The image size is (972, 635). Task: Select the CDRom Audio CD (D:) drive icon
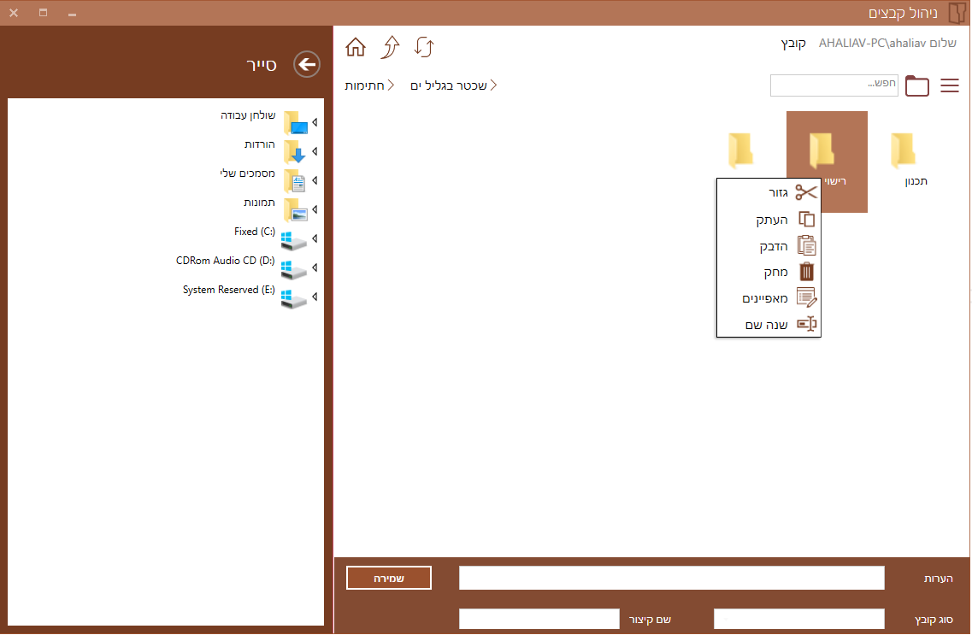[294, 269]
